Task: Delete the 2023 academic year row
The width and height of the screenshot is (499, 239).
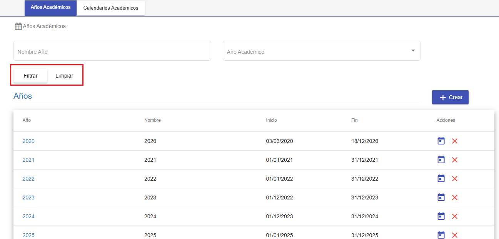Action: [x=454, y=198]
